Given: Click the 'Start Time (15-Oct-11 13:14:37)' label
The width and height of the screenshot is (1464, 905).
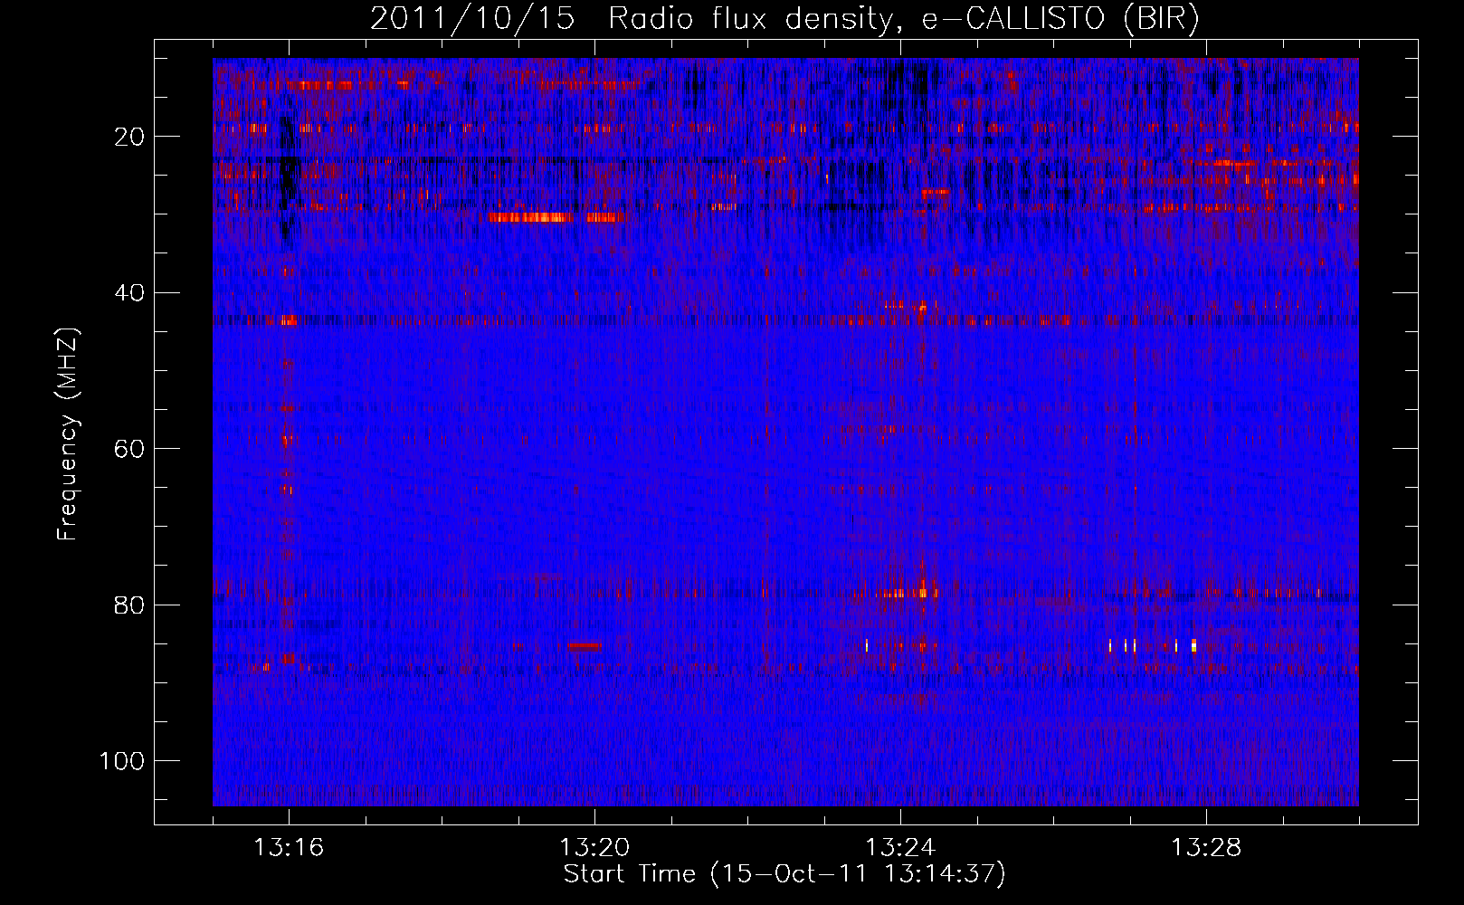Looking at the screenshot, I should click(784, 874).
